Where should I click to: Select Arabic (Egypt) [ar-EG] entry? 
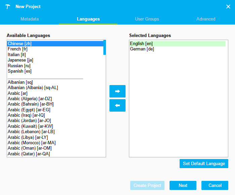click(x=29, y=110)
